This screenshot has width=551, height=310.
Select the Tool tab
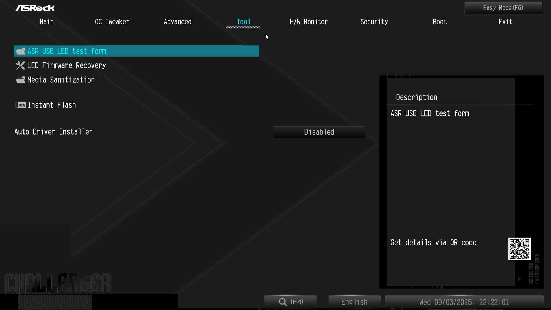click(243, 22)
